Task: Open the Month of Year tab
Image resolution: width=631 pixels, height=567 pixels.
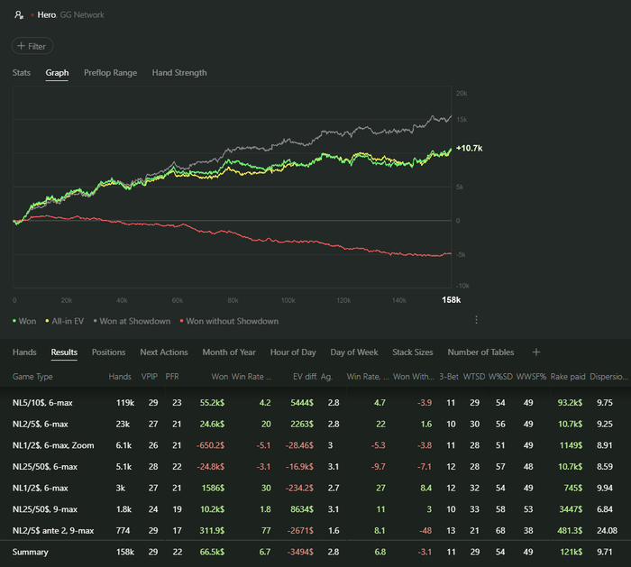Action: pos(229,352)
